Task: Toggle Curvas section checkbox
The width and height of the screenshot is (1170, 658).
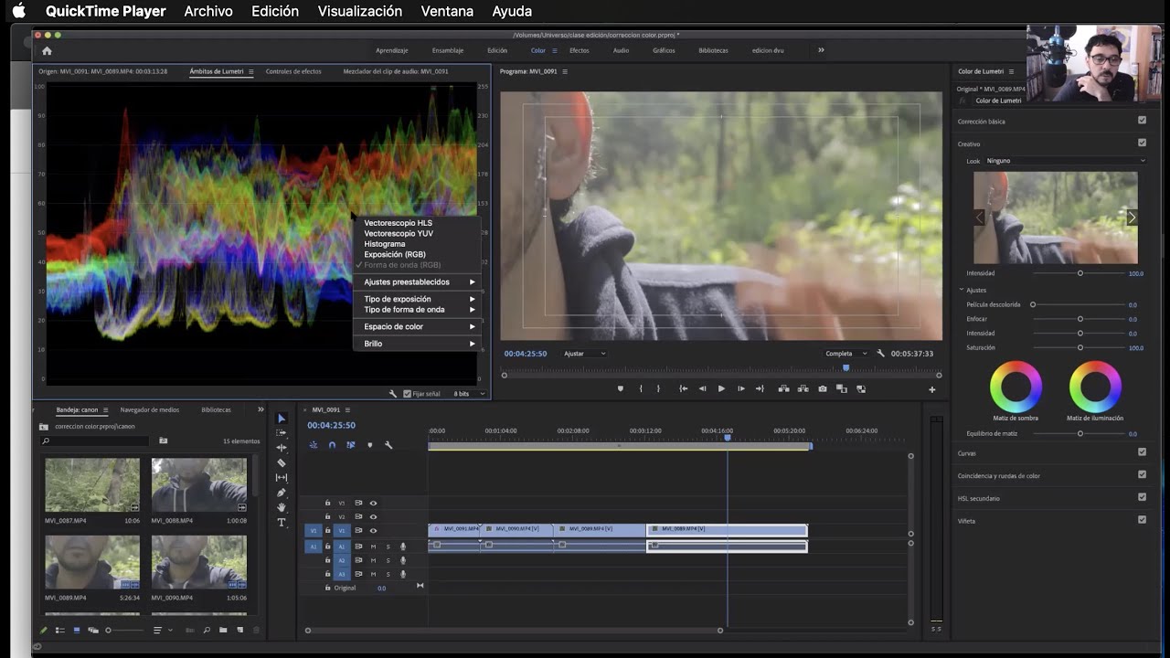Action: (x=1142, y=451)
